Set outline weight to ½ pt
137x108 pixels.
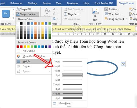coord(68,66)
